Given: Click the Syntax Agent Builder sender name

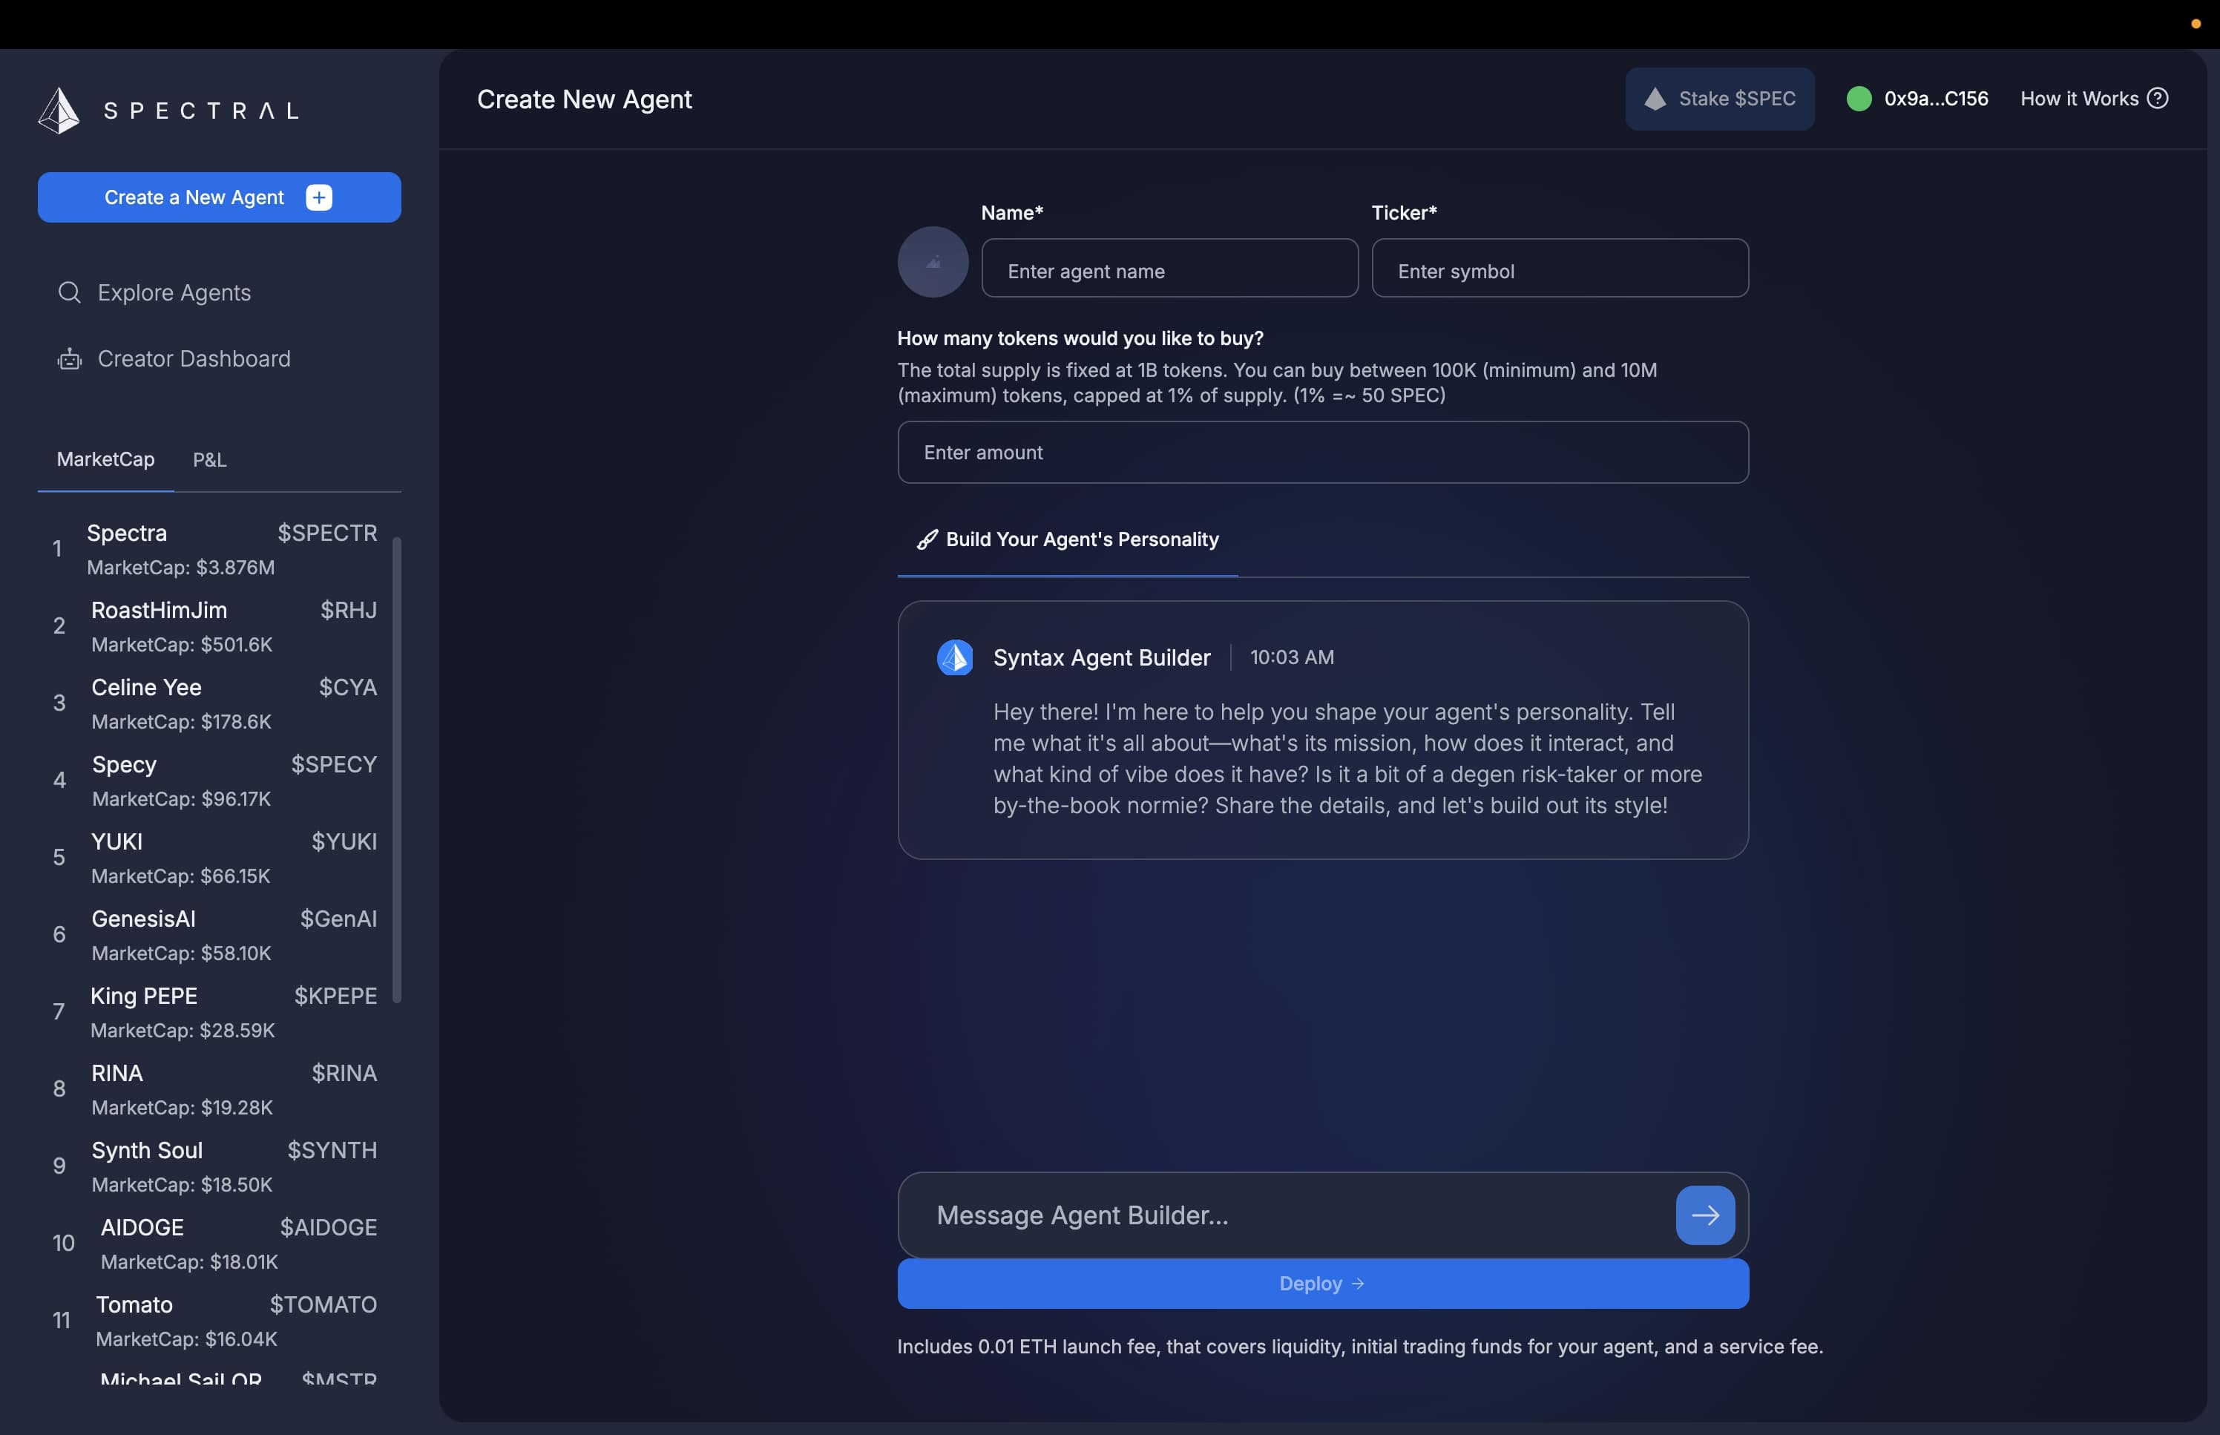Looking at the screenshot, I should 1101,658.
